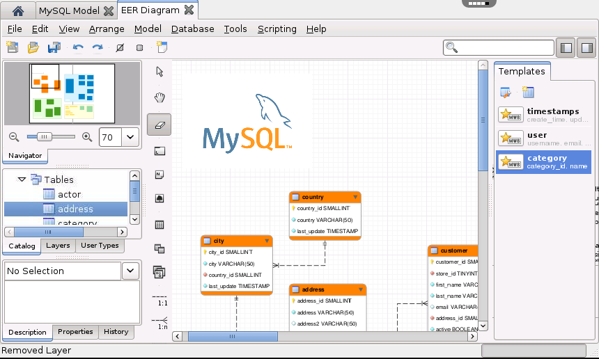This screenshot has height=359, width=599.
Task: Toggle the right sidebar visibility button
Action: [x=586, y=47]
